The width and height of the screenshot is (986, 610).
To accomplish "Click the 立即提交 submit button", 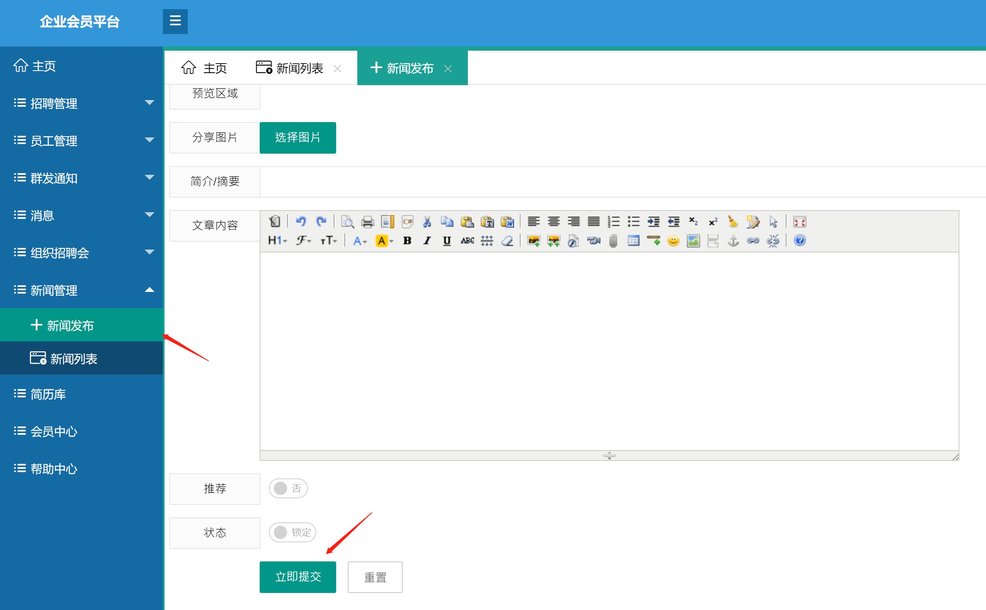I will click(298, 577).
